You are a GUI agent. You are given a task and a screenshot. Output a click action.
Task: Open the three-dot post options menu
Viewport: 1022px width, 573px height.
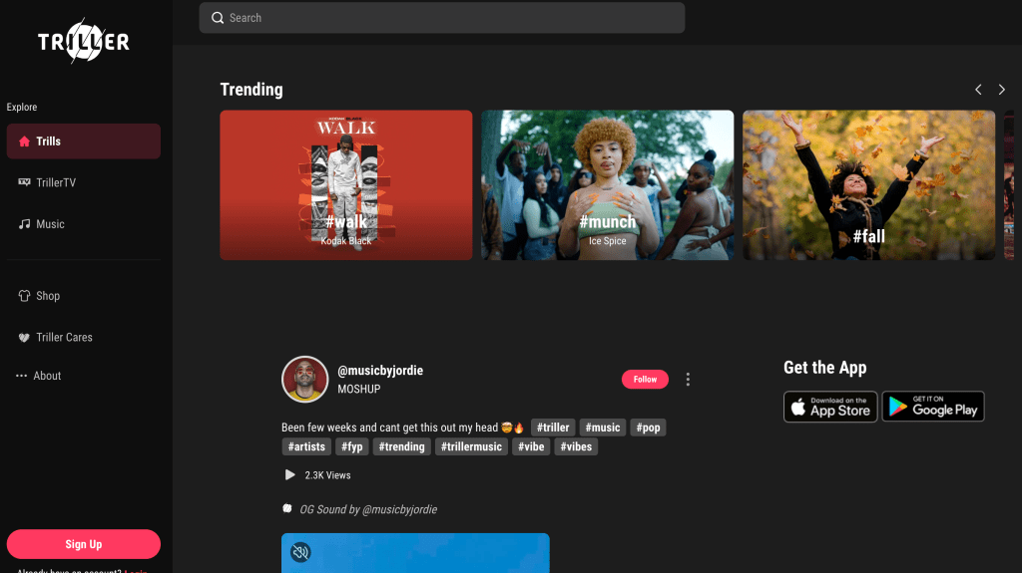(688, 379)
